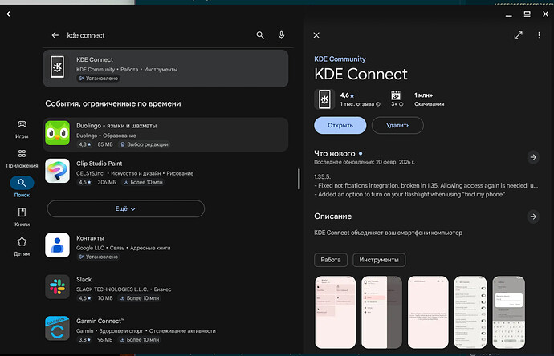The image size is (554, 356).
Task: Open the Книги section
Action: [22, 216]
